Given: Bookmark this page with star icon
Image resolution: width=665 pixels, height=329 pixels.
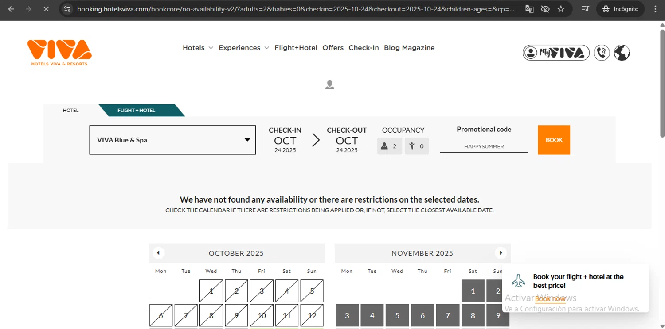Looking at the screenshot, I should [x=561, y=9].
